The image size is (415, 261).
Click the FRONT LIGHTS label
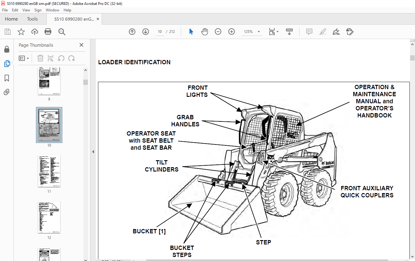pos(197,91)
